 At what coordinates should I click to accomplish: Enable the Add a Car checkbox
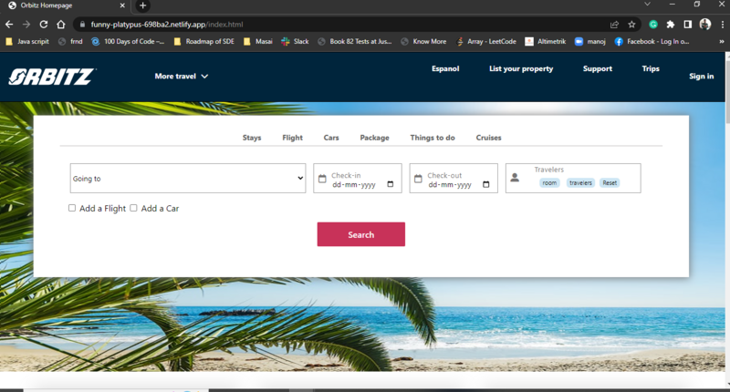click(133, 208)
